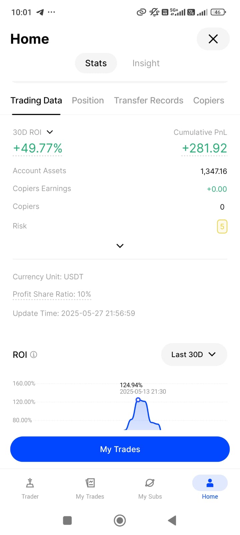The image size is (240, 535).
Task: Select the Position tab
Action: click(88, 101)
